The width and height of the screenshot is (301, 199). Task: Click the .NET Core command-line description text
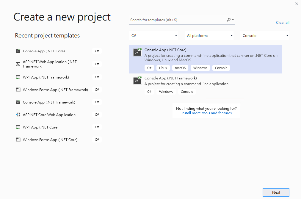(x=211, y=58)
